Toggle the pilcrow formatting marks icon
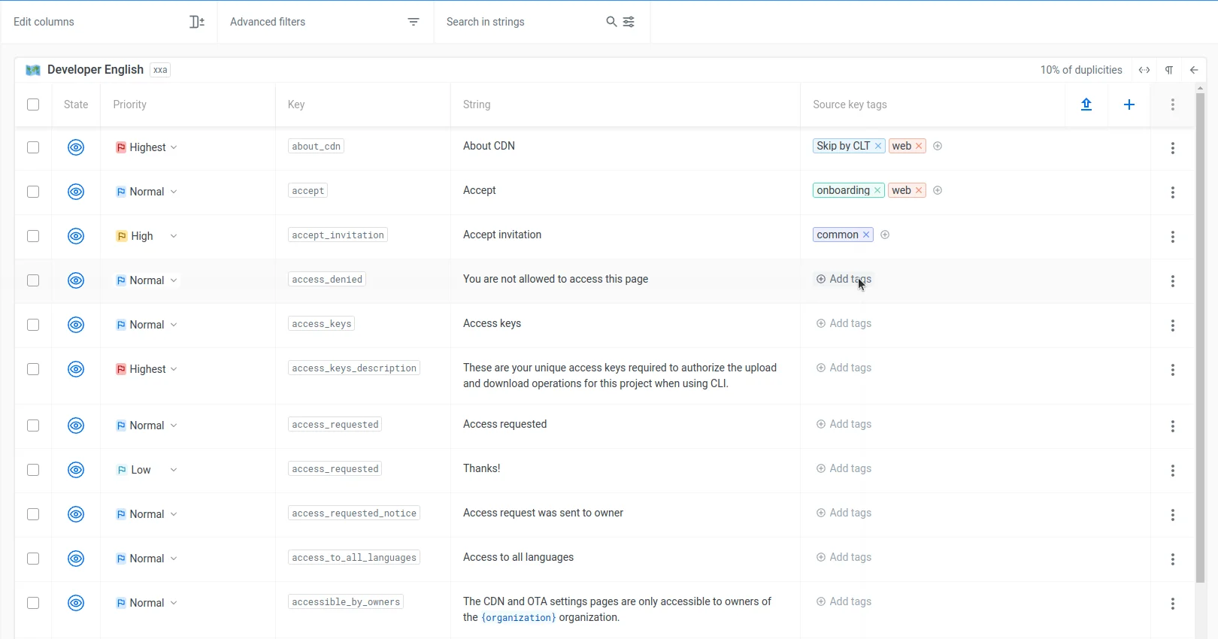The width and height of the screenshot is (1218, 639). [x=1169, y=70]
